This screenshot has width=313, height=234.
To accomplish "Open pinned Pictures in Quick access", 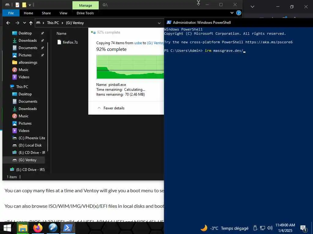I will [x=25, y=55].
